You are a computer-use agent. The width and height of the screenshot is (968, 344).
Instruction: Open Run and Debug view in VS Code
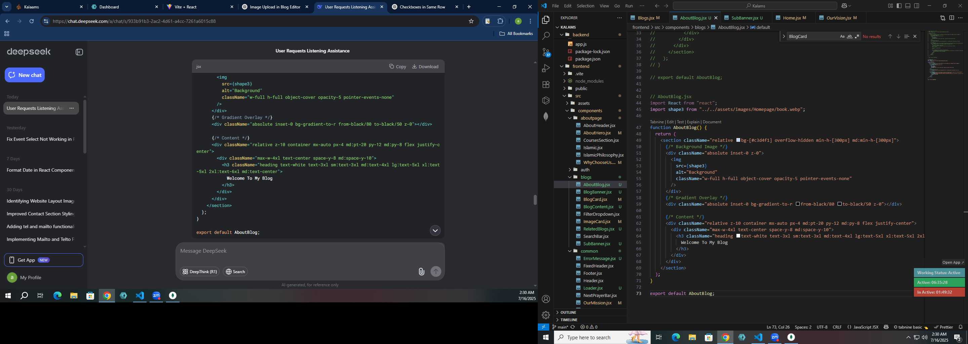[x=546, y=68]
